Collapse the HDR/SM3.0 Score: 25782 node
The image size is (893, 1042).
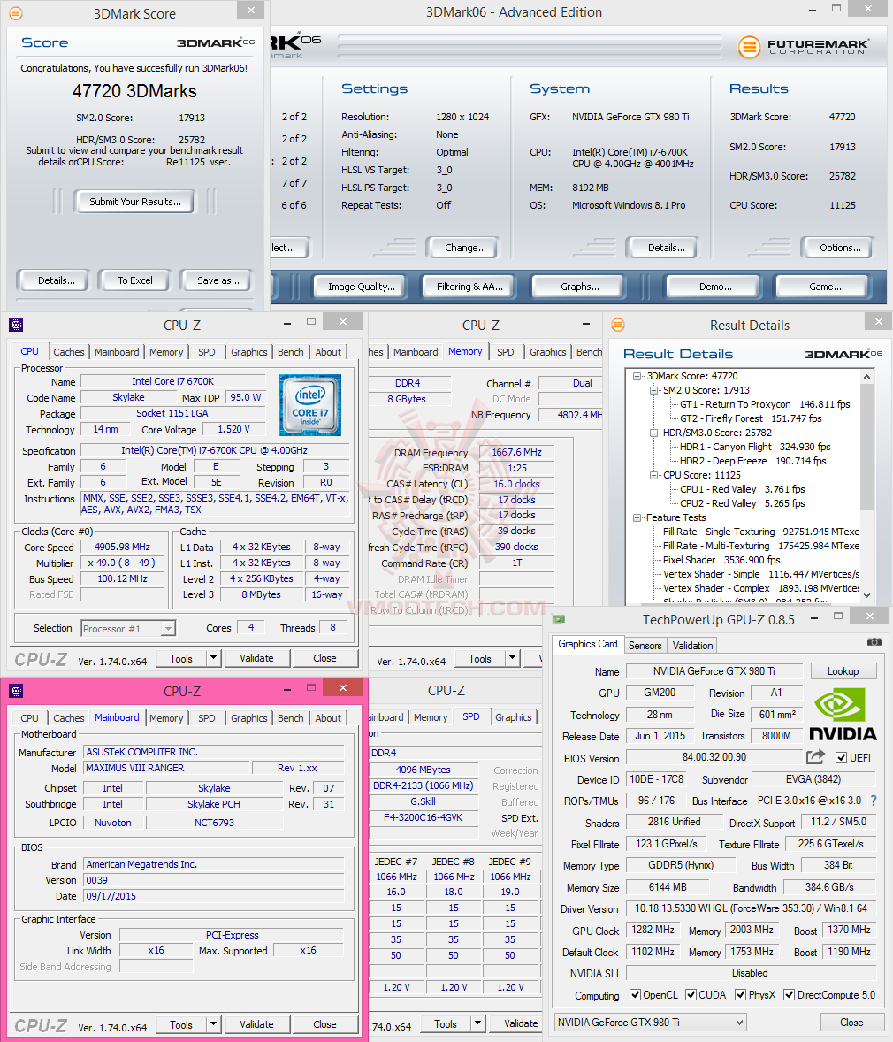click(x=653, y=433)
